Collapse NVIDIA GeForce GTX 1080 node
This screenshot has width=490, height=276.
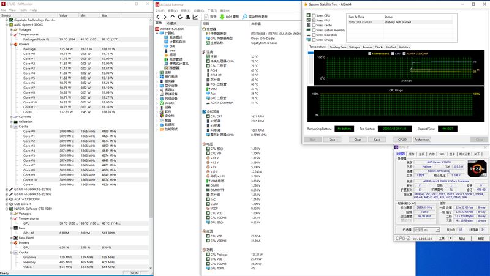point(7,209)
